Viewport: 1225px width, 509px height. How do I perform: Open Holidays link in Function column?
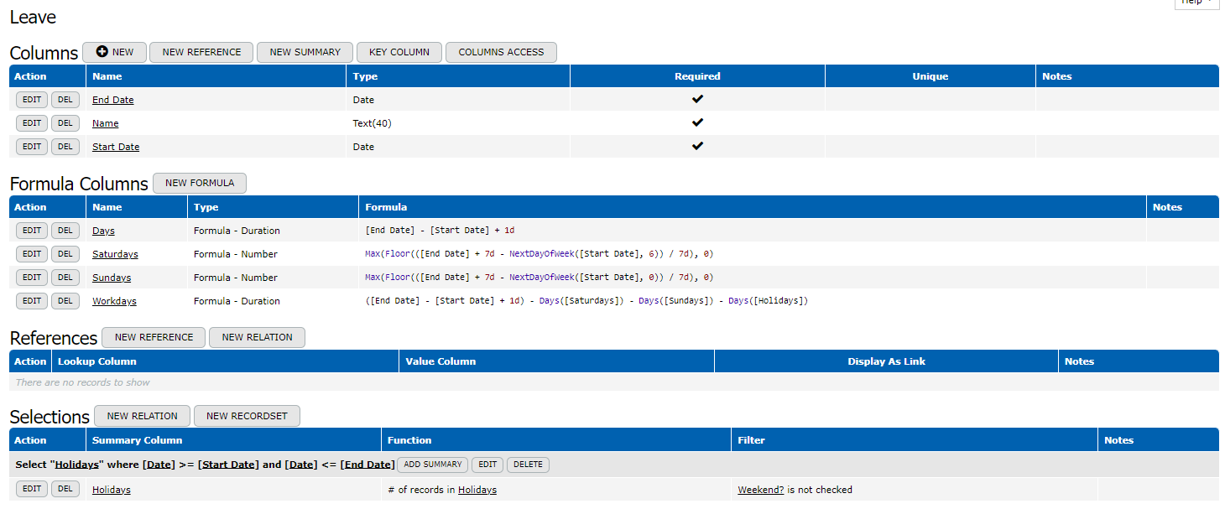pos(477,490)
